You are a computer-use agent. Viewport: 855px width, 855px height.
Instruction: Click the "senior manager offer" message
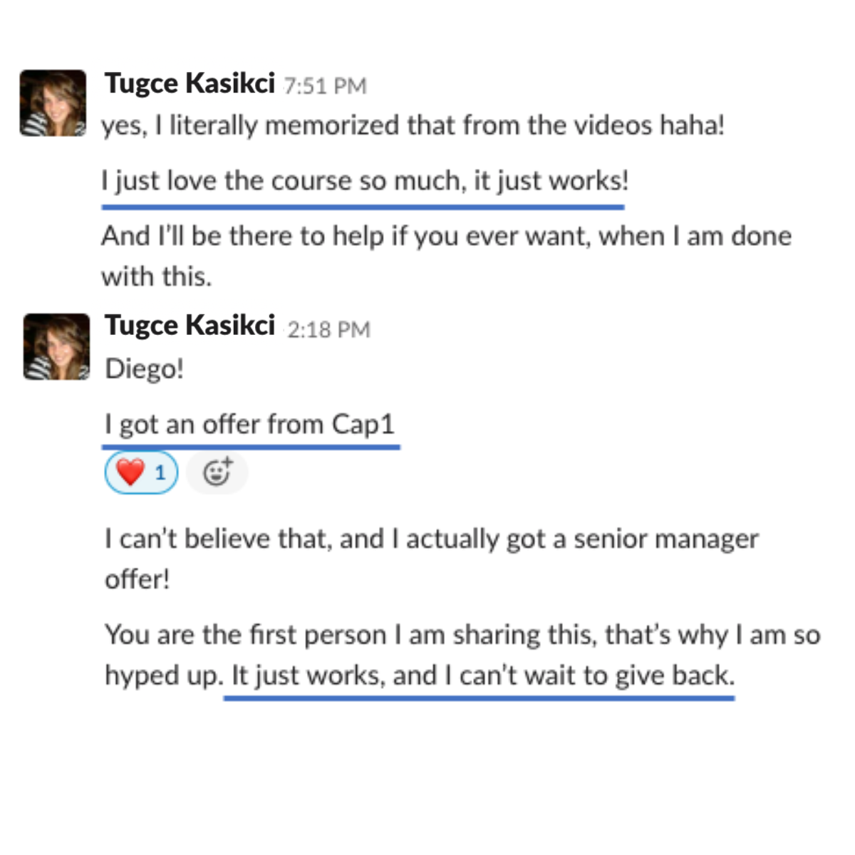point(432,539)
